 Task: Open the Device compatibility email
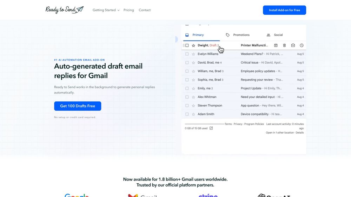[x=244, y=114]
